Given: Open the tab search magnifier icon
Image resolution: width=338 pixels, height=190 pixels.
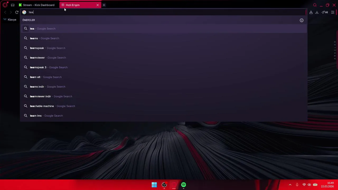Looking at the screenshot, I should point(315,5).
